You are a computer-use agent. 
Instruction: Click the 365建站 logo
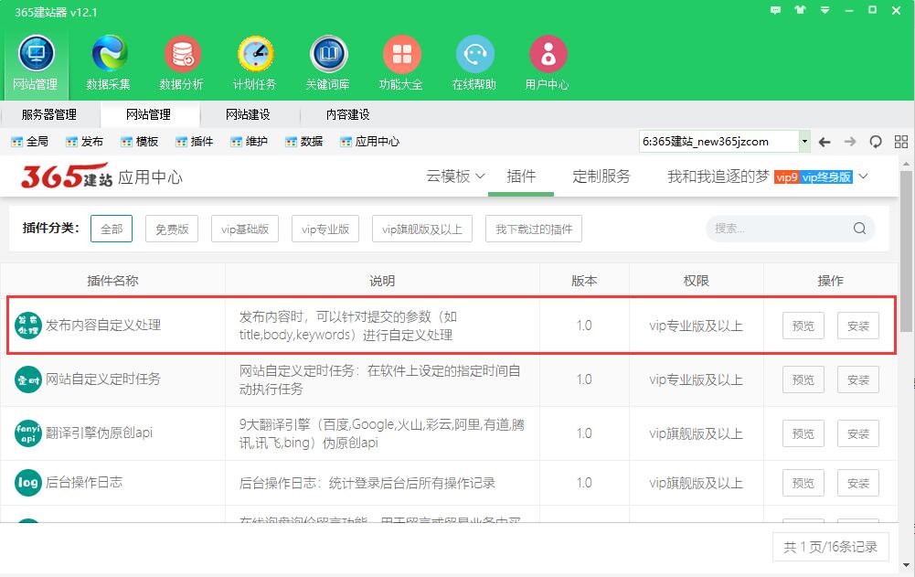click(x=66, y=176)
